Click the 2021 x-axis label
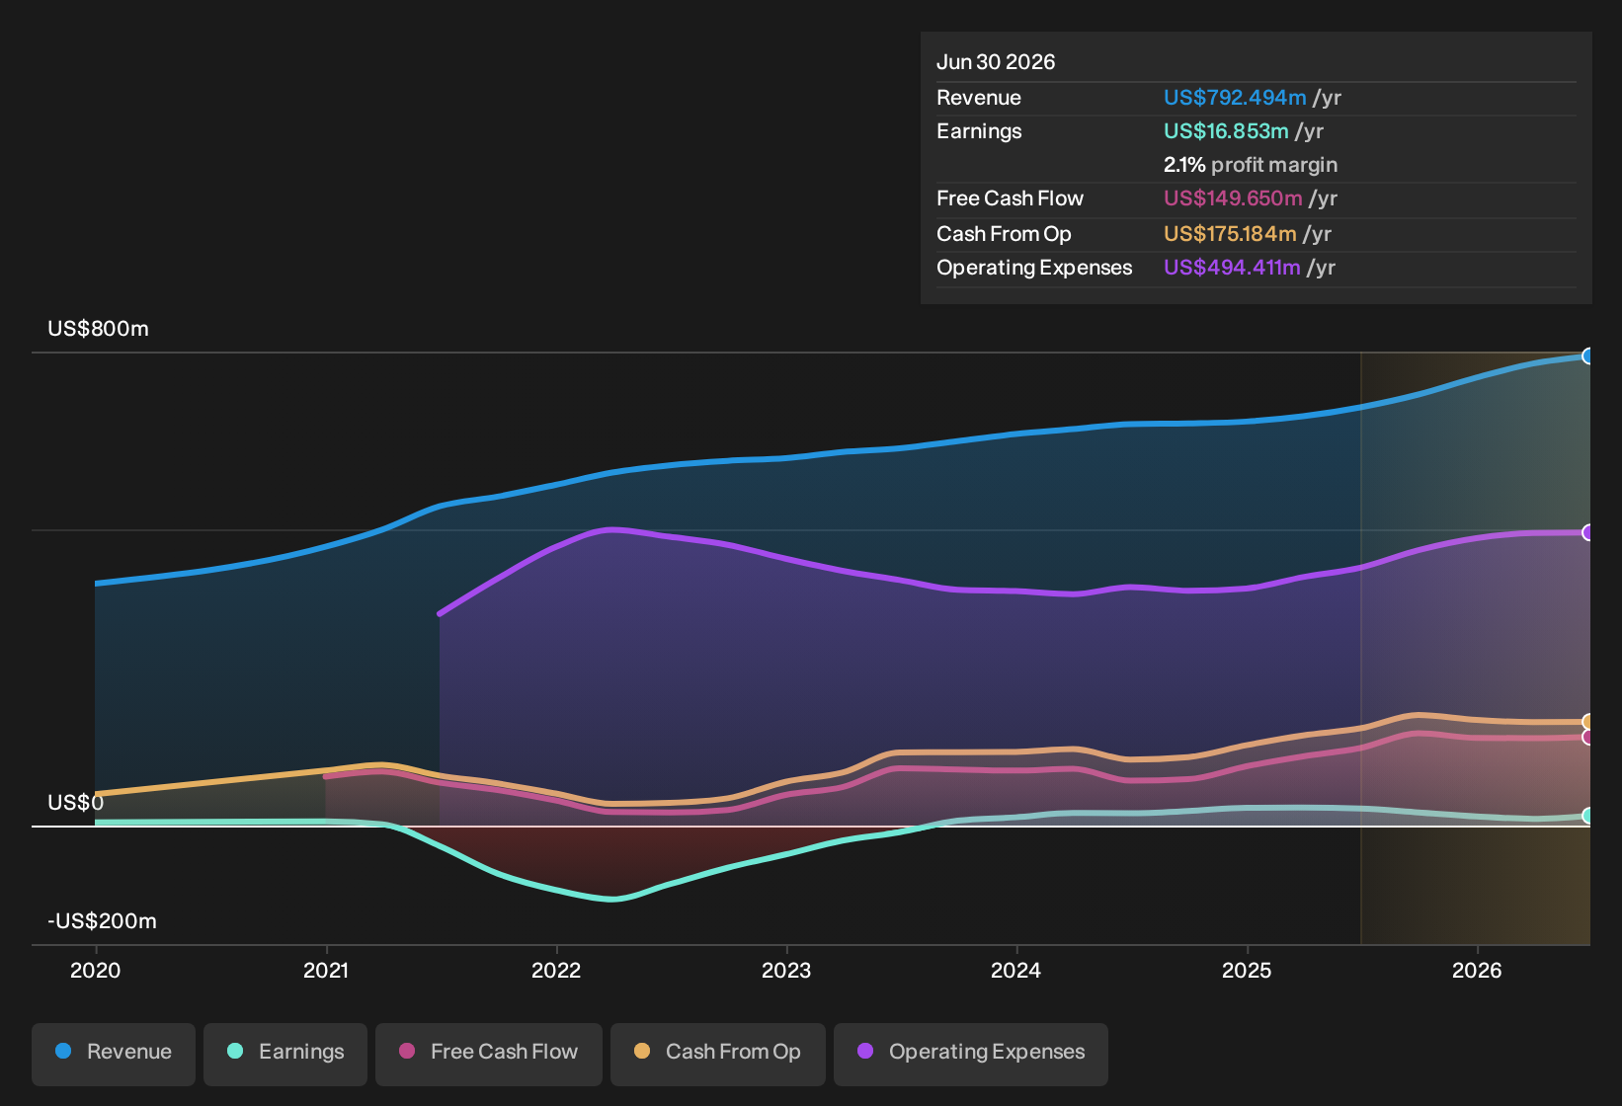The height and width of the screenshot is (1106, 1622). pyautogui.click(x=326, y=971)
